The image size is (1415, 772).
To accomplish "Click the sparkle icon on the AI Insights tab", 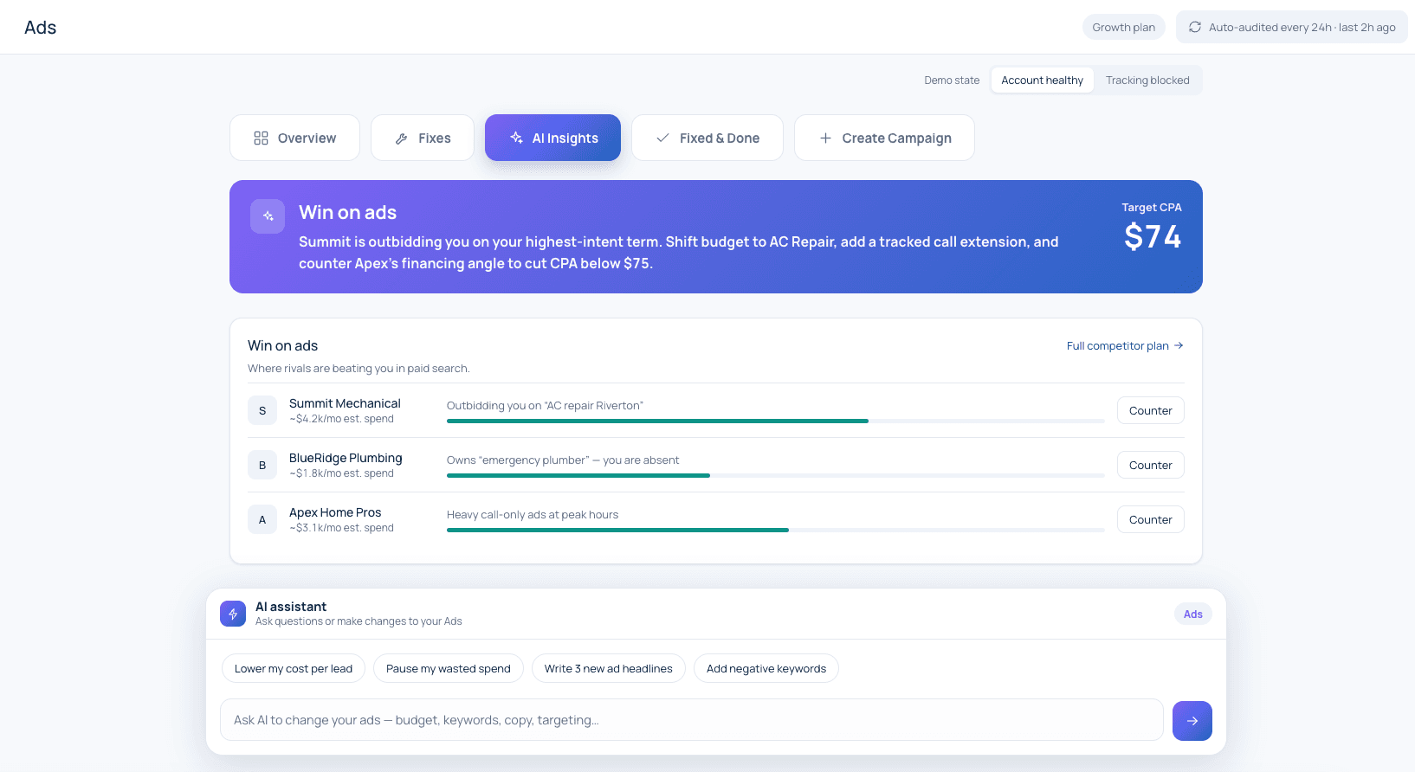I will click(x=516, y=138).
